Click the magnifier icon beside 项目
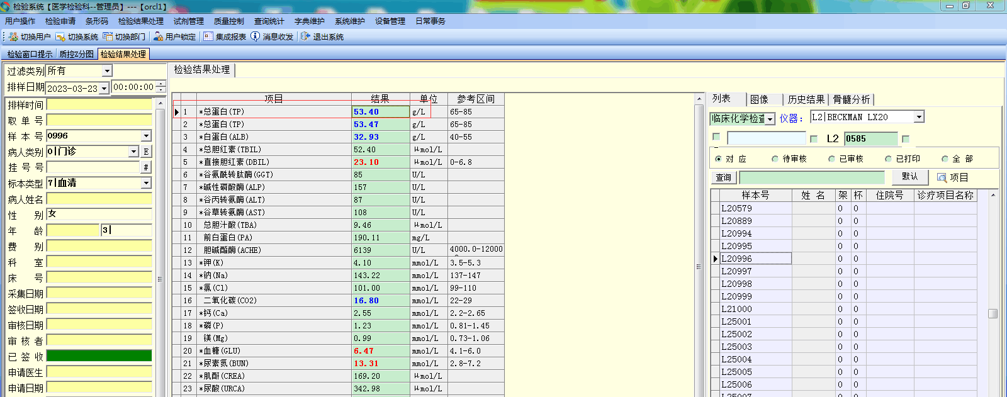Viewport: 1007px width, 397px height. tap(942, 177)
